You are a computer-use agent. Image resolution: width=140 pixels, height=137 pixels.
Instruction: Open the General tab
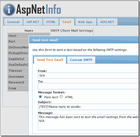click(x=13, y=22)
